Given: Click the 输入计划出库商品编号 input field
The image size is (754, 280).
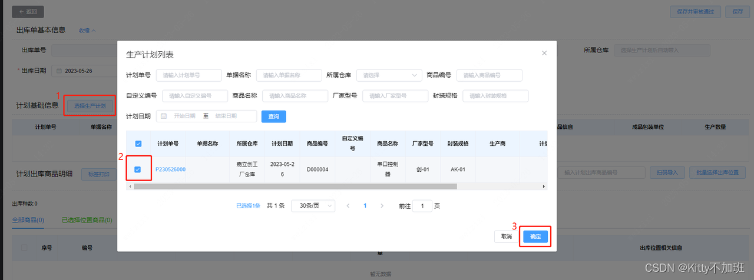Looking at the screenshot, I should click(x=601, y=173).
